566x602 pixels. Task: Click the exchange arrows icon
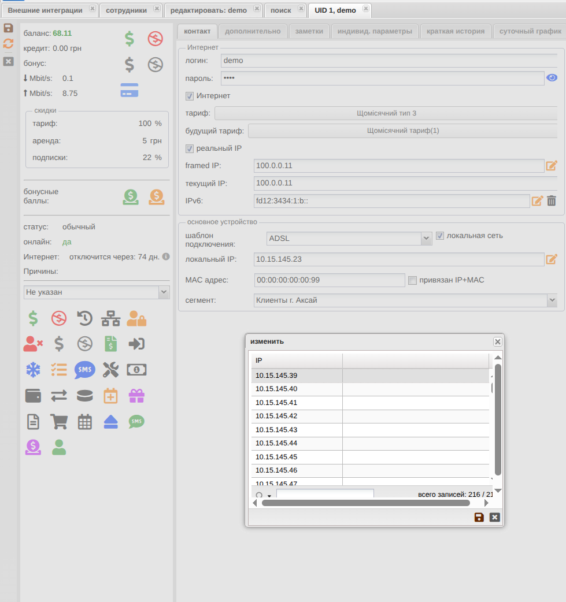click(59, 396)
